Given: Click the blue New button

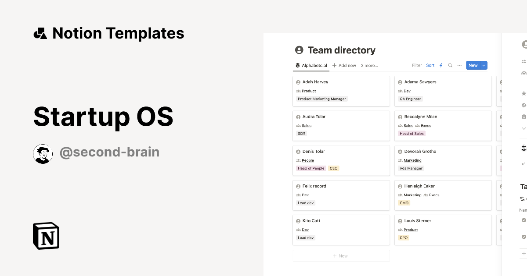Looking at the screenshot, I should pyautogui.click(x=473, y=65).
